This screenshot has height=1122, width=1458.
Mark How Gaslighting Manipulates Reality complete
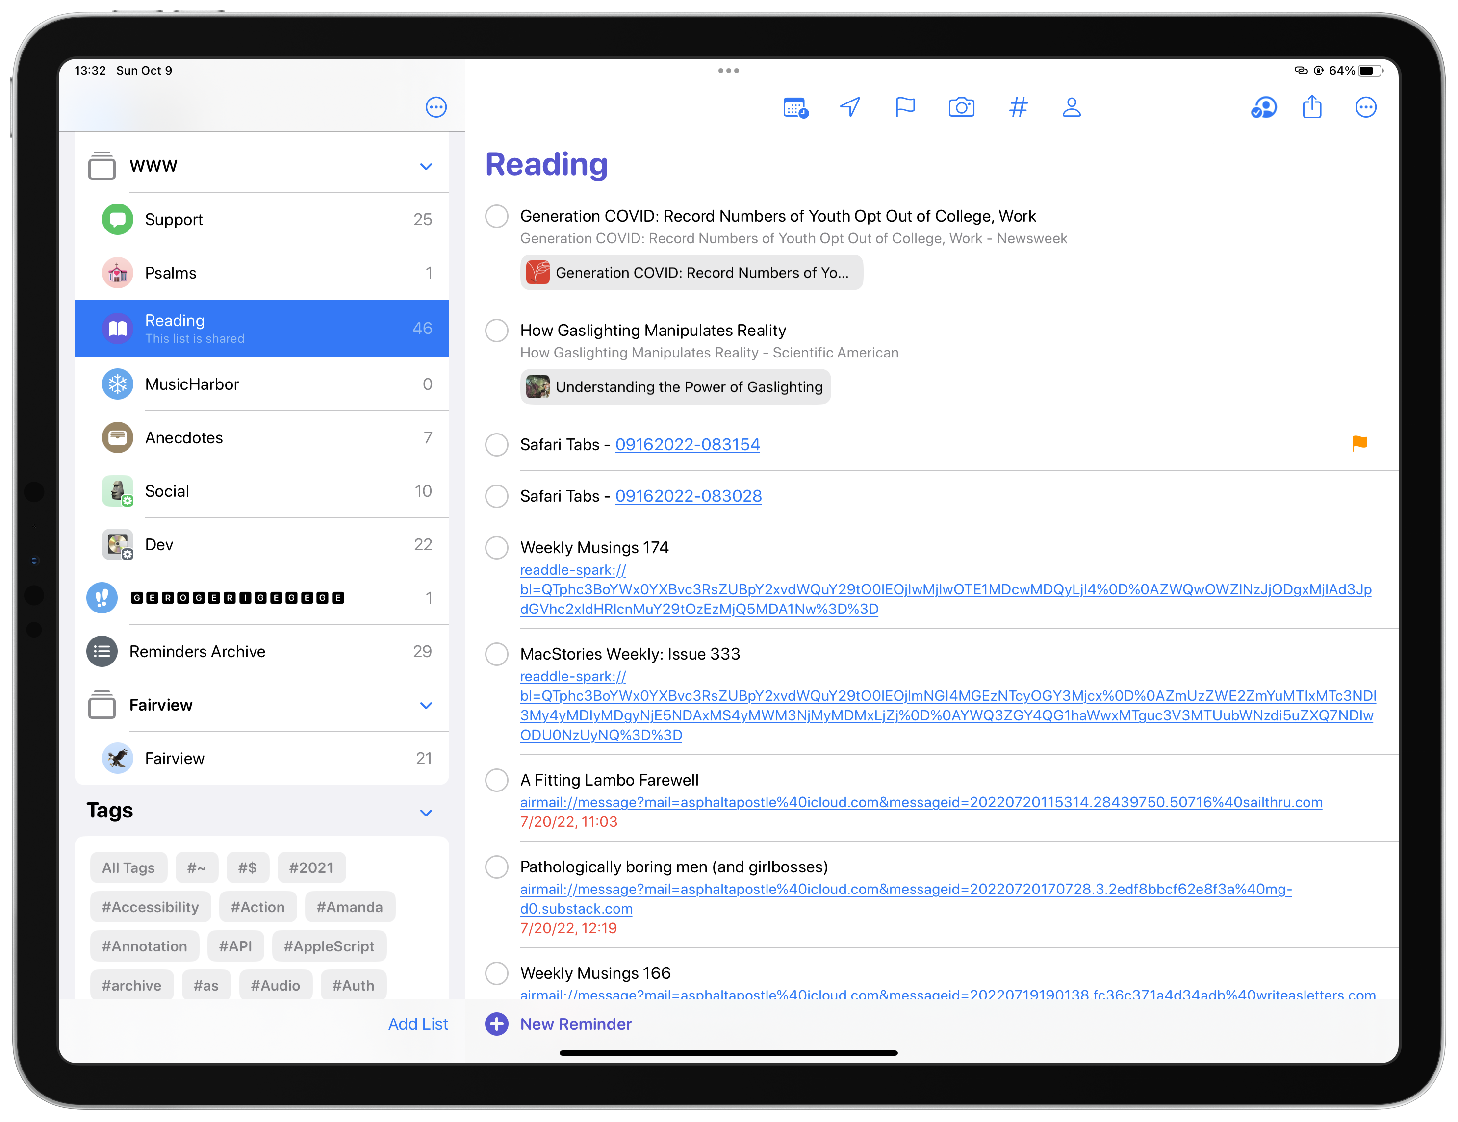497,331
